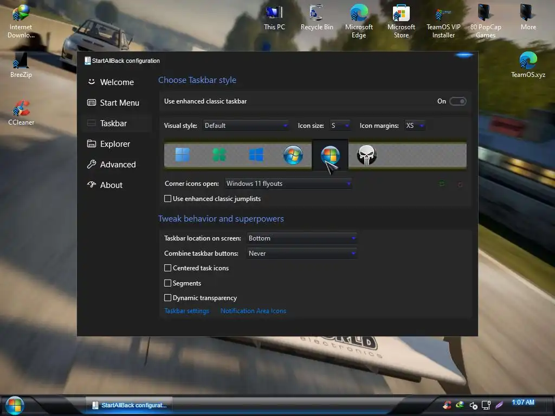555x416 pixels.
Task: Click the StartAllBack title bar icon
Action: pyautogui.click(x=87, y=61)
